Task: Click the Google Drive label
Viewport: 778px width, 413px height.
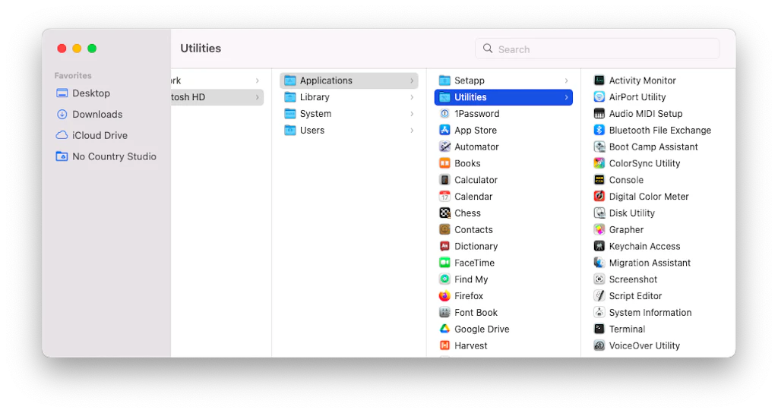Action: coord(482,329)
